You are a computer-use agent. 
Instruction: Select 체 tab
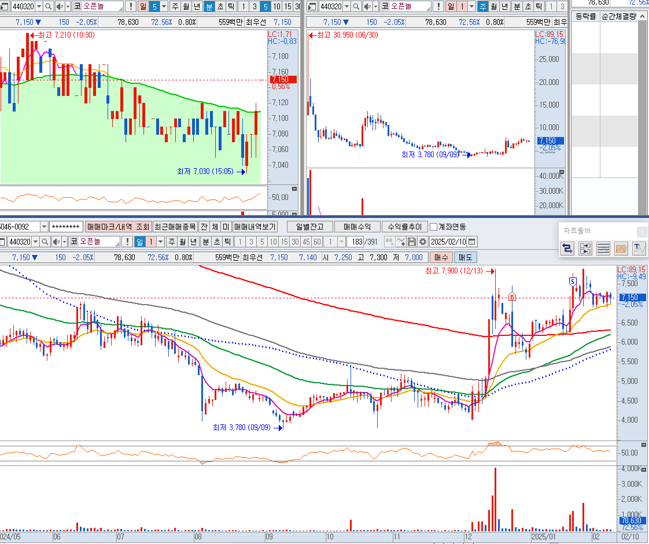(215, 227)
